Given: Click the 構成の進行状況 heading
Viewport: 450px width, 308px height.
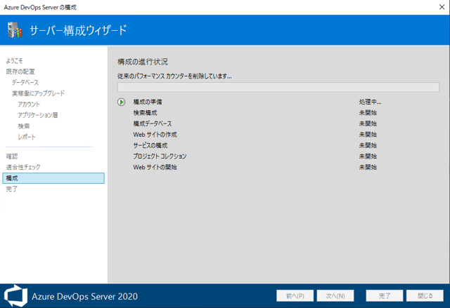Looking at the screenshot, I should pyautogui.click(x=143, y=62).
